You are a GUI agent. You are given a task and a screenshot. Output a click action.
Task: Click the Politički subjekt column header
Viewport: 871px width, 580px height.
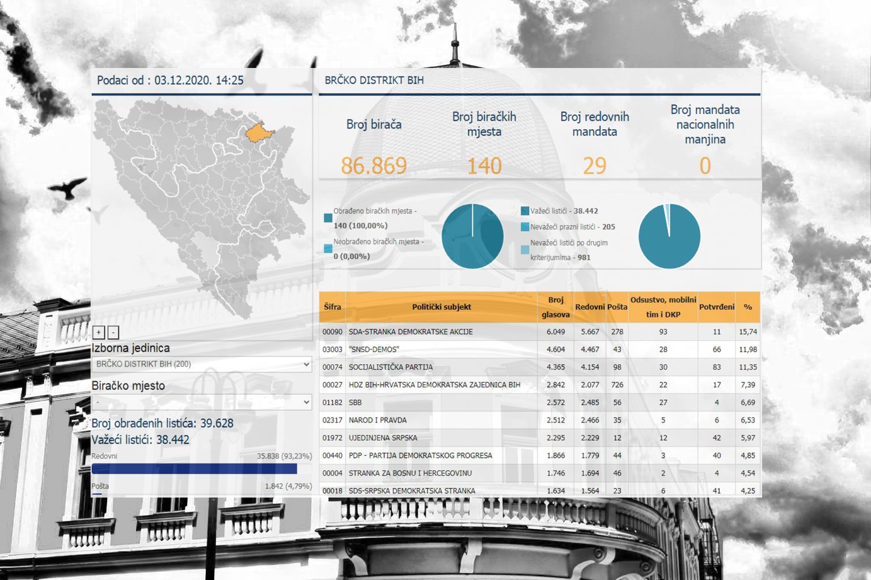(441, 307)
